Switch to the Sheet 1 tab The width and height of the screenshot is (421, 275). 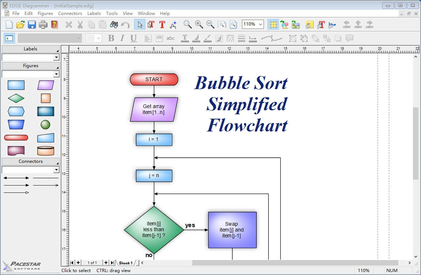[x=126, y=263]
